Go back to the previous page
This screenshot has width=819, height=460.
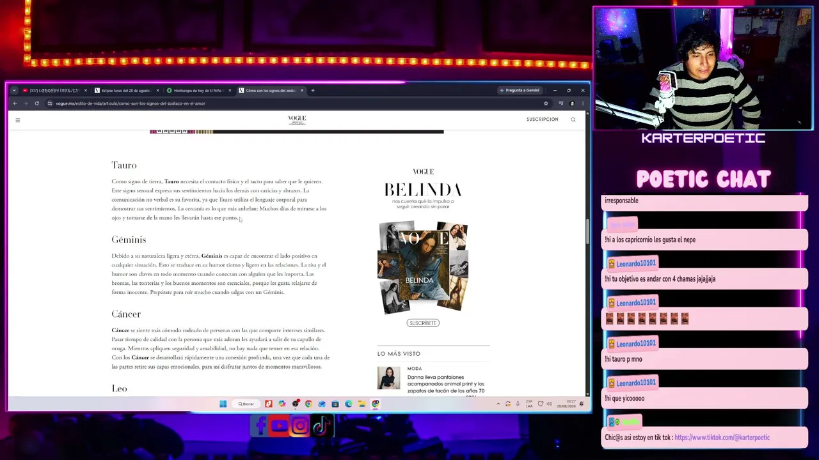point(15,103)
